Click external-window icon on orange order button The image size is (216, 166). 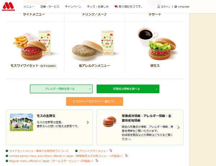click(x=113, y=101)
